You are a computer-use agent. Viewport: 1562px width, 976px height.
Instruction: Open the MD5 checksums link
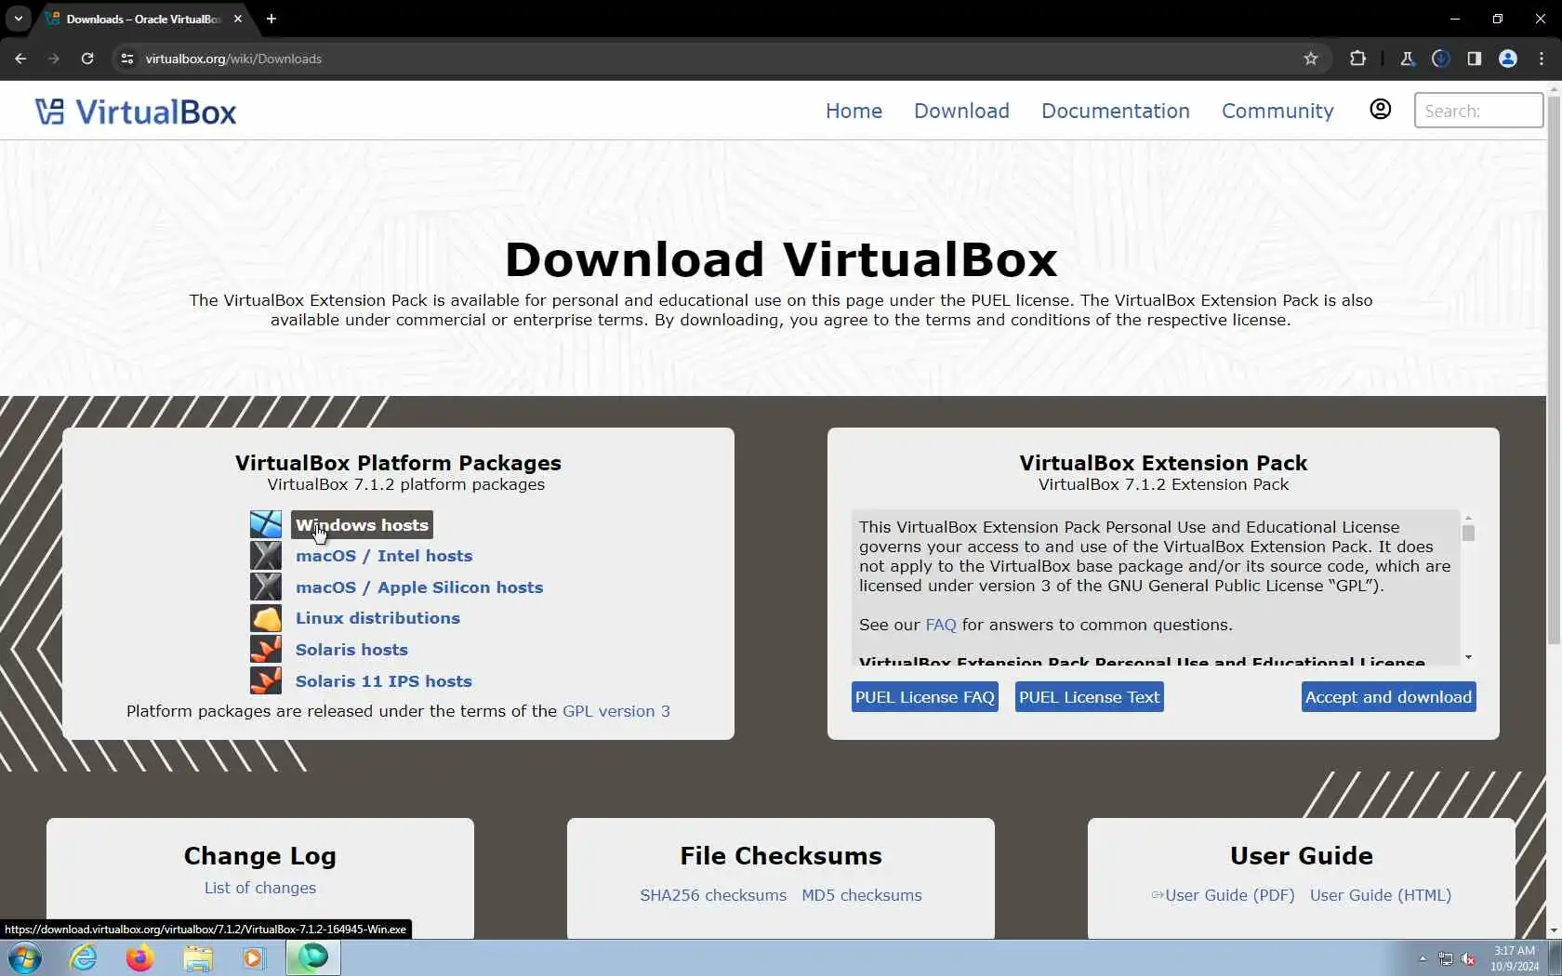(862, 895)
